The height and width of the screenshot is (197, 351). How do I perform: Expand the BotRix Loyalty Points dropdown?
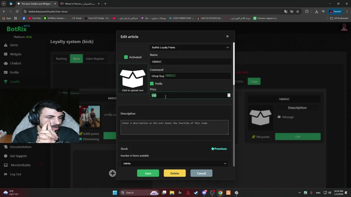tap(190, 47)
